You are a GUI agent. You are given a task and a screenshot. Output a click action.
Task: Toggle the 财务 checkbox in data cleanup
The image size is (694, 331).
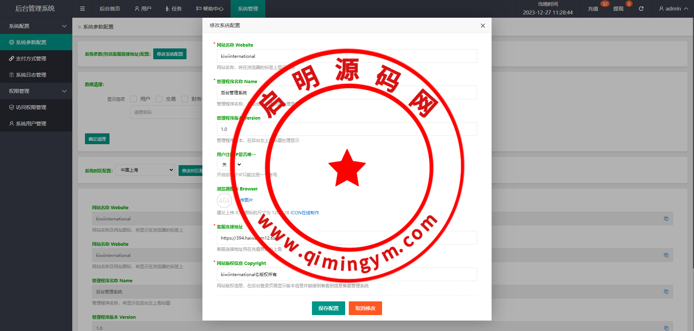185,99
